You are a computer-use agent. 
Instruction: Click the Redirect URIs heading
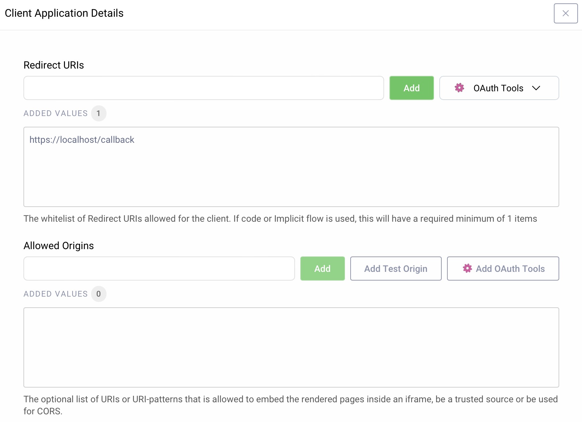[54, 65]
